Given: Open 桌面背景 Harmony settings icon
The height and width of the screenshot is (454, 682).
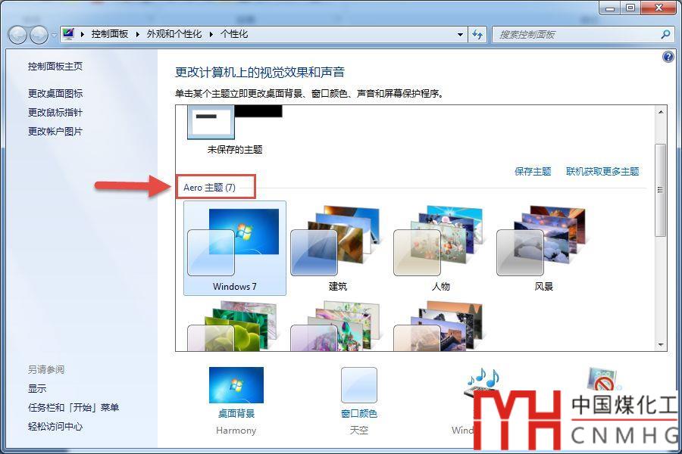Looking at the screenshot, I should click(x=236, y=385).
